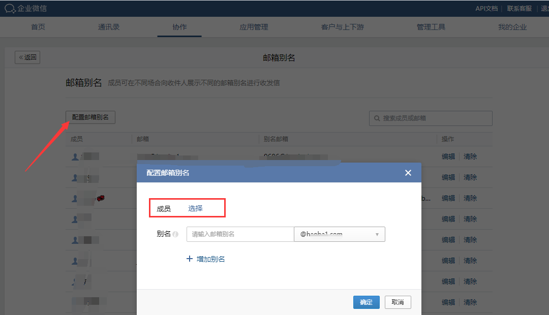Open the 通讯录 tab
Viewport: 549px width, 315px height.
109,27
